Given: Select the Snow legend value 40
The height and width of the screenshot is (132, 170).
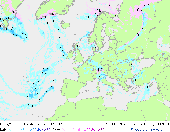Looking at the screenshot, I should tap(98, 130).
